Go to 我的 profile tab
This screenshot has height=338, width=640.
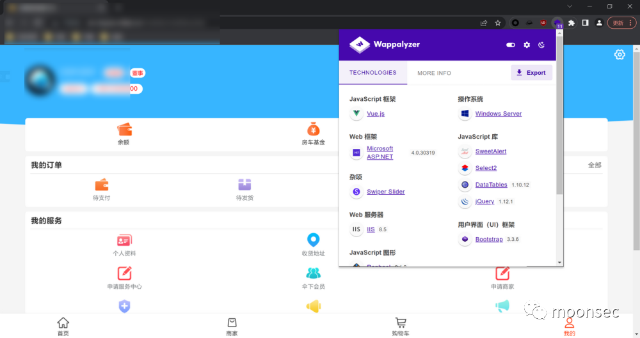(569, 326)
